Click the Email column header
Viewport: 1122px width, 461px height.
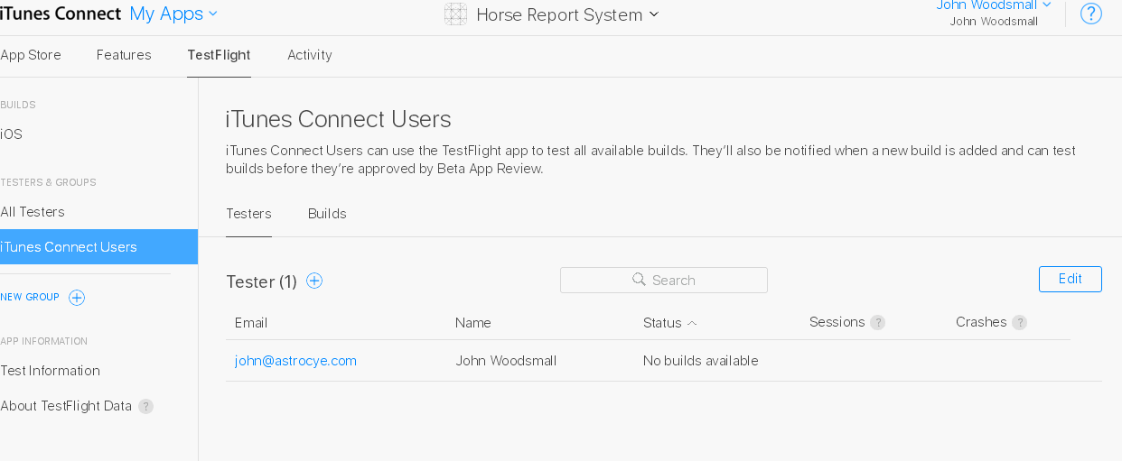(x=251, y=323)
